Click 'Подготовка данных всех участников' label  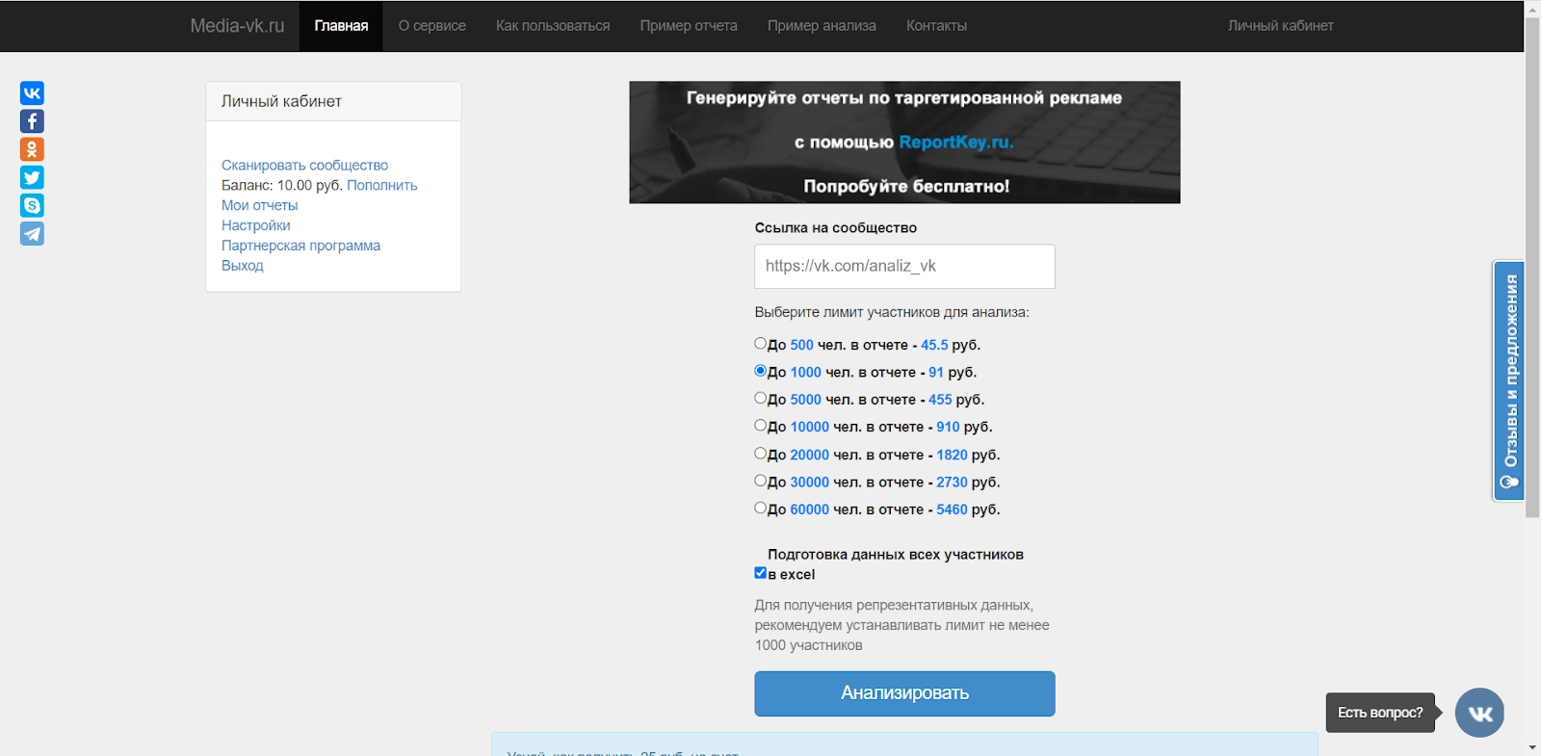coord(896,555)
